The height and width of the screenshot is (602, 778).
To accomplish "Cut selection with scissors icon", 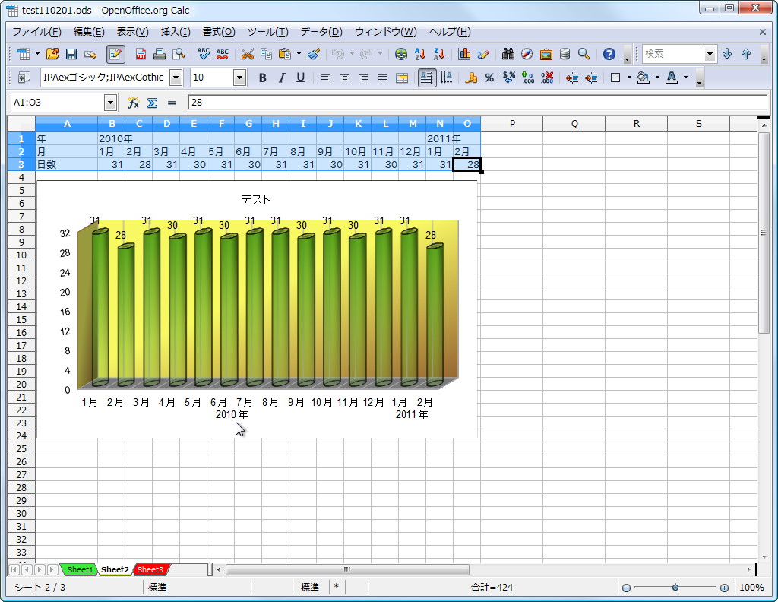I will tap(247, 54).
